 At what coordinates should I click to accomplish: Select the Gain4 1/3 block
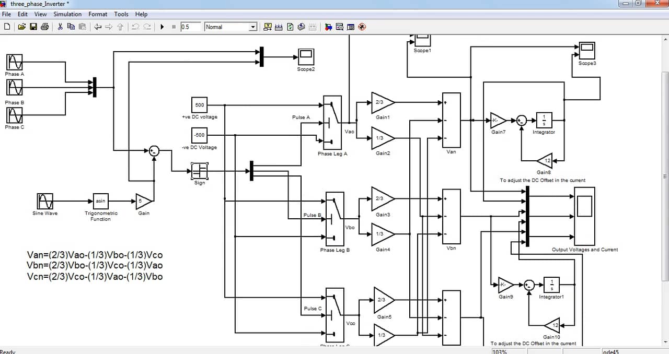pyautogui.click(x=383, y=234)
